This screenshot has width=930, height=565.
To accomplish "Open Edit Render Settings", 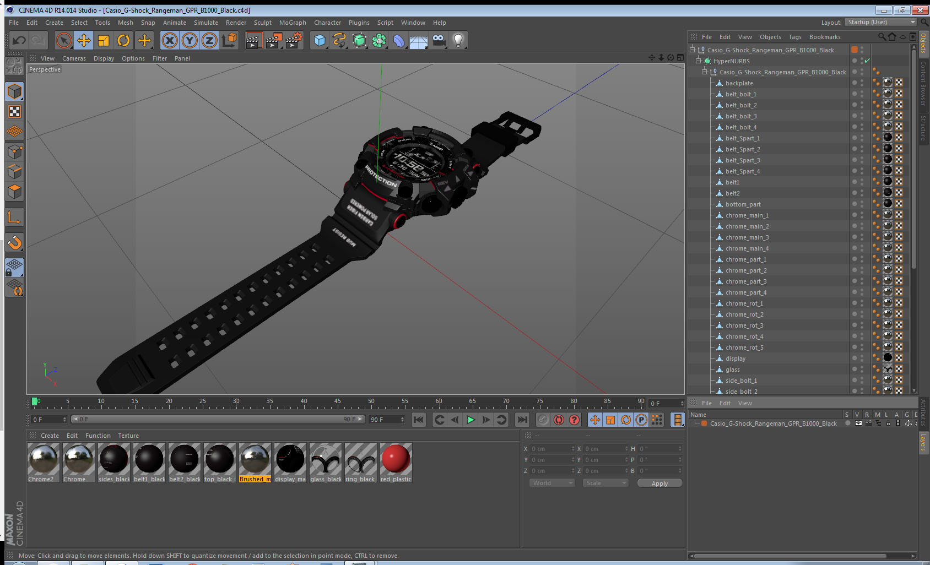I will [294, 40].
